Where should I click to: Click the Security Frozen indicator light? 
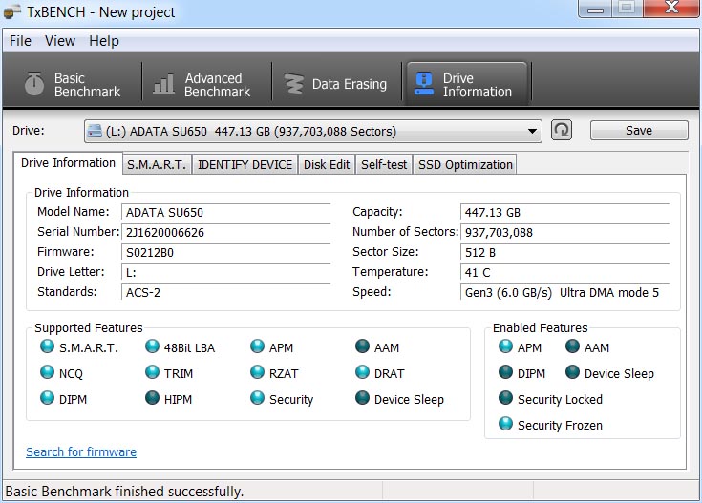pos(505,424)
